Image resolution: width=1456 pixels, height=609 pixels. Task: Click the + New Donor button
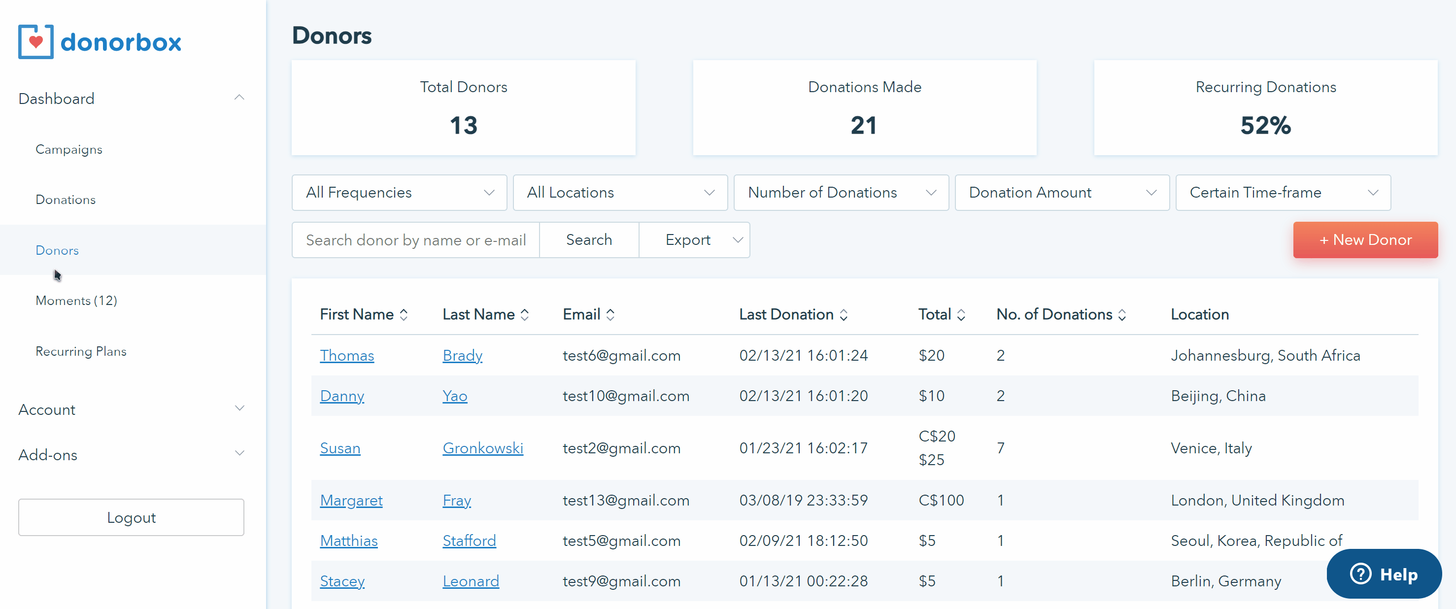[1365, 240]
